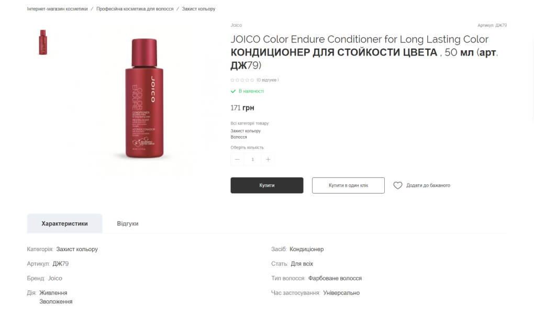This screenshot has height=314, width=534.
Task: Switch to the Відгуки tab
Action: [128, 224]
